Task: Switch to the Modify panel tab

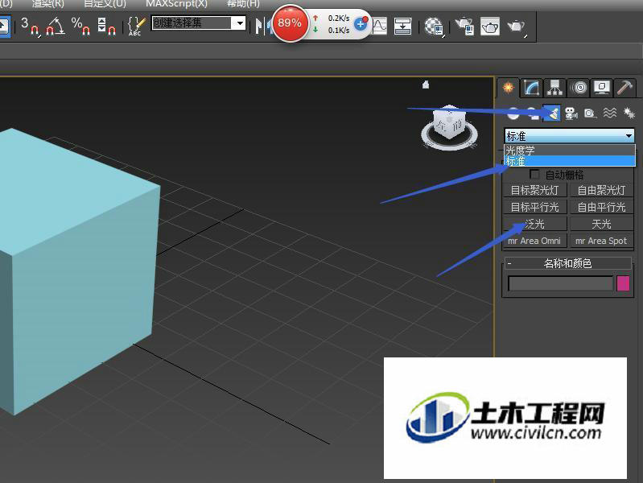Action: click(x=531, y=88)
